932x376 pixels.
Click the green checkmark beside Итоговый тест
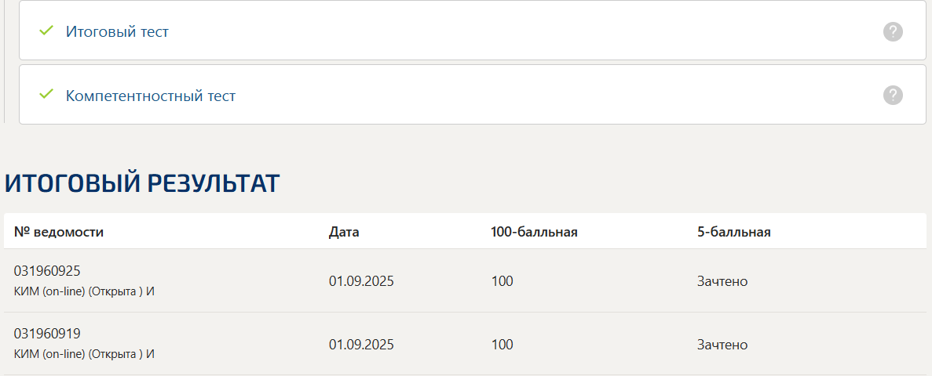46,31
